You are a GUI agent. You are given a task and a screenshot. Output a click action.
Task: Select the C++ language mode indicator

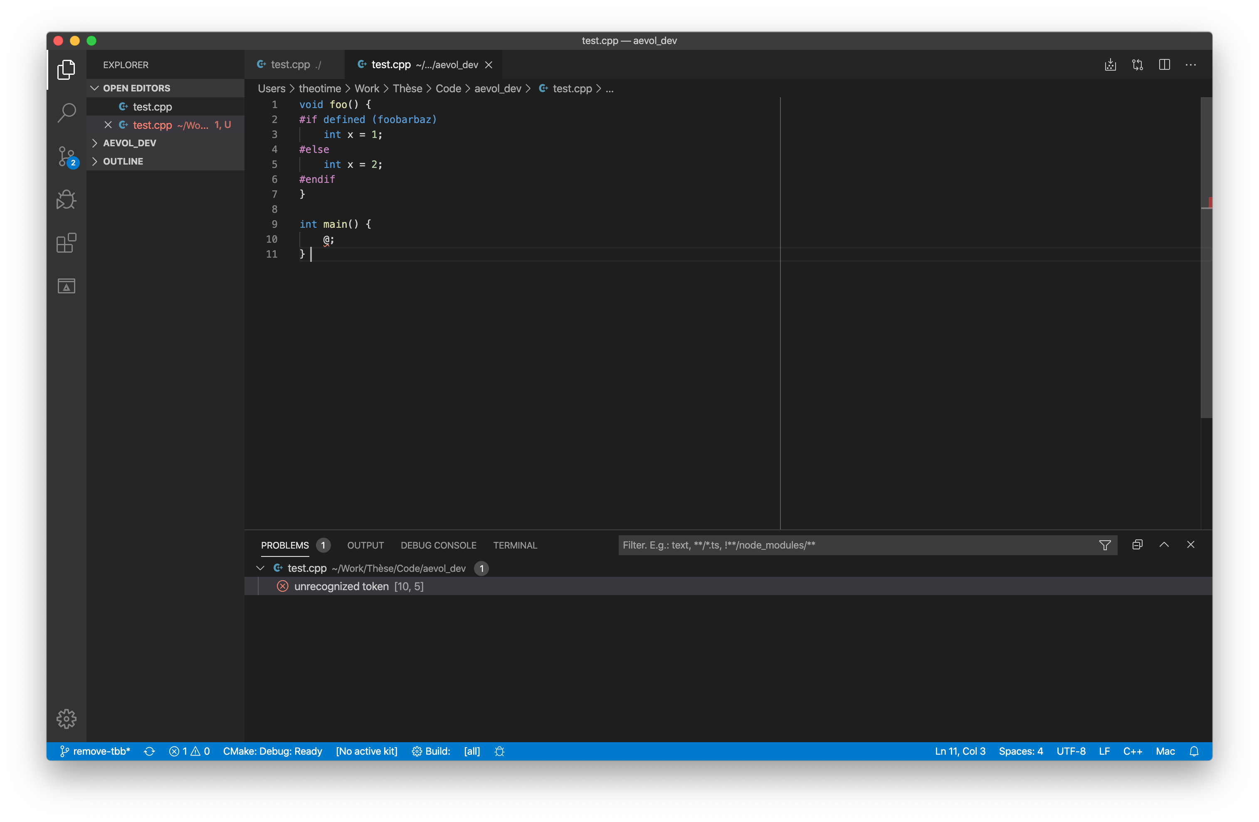coord(1133,751)
